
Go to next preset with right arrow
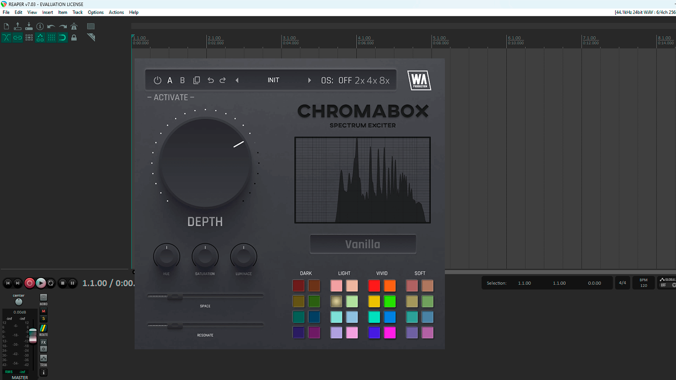point(310,80)
